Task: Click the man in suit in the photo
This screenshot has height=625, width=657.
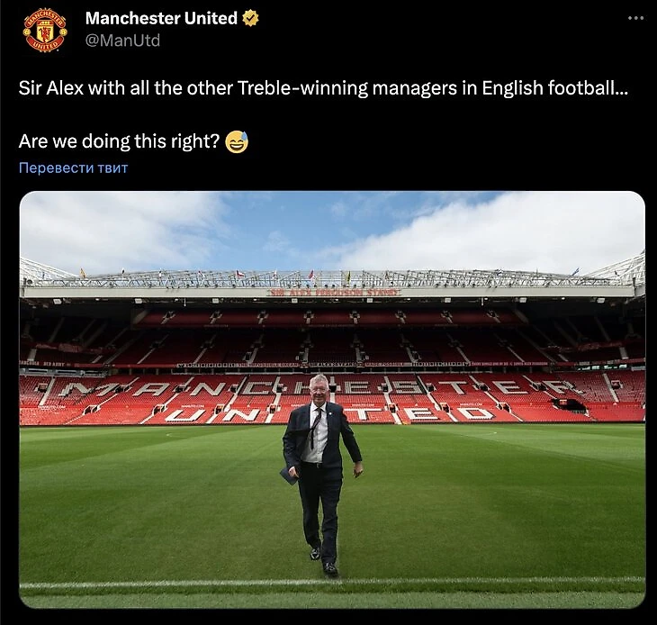Action: tap(320, 474)
